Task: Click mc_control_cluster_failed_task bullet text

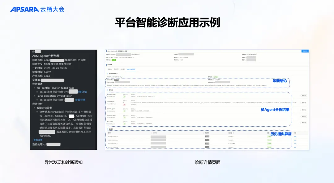Action: point(55,88)
